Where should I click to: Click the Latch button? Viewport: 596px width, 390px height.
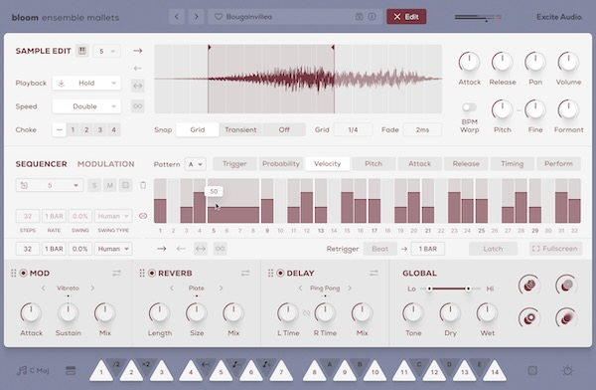point(493,249)
